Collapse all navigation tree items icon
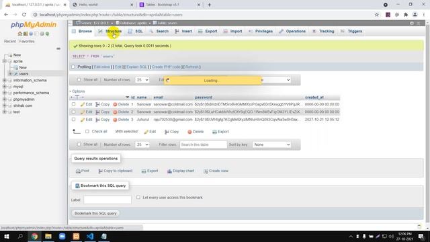430x242 pixels. 58,48
